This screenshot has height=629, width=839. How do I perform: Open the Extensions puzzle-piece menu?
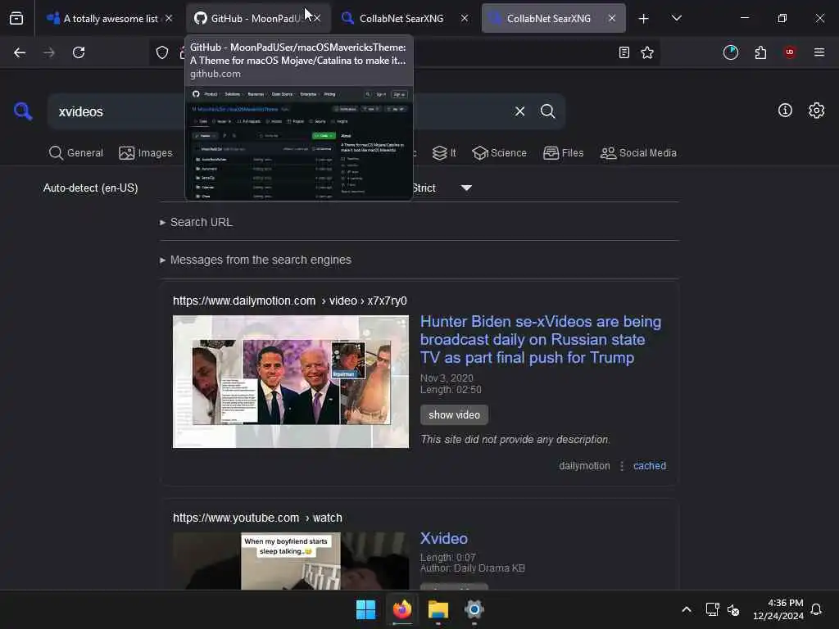760,52
